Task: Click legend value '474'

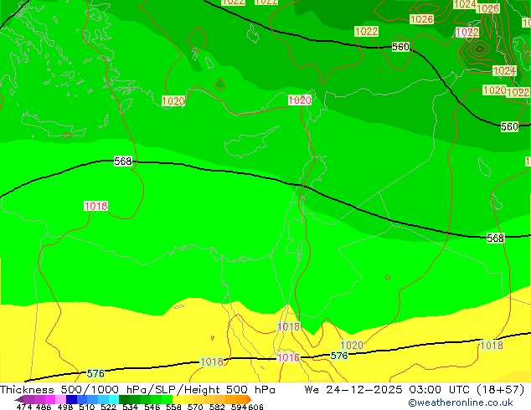Action: (24, 407)
